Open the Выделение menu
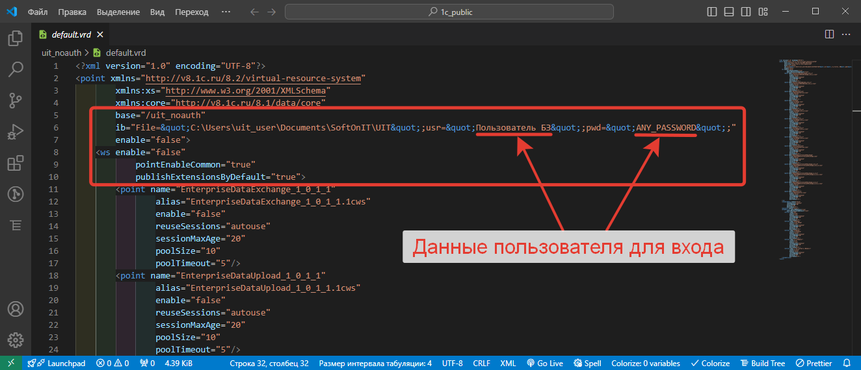 click(118, 12)
